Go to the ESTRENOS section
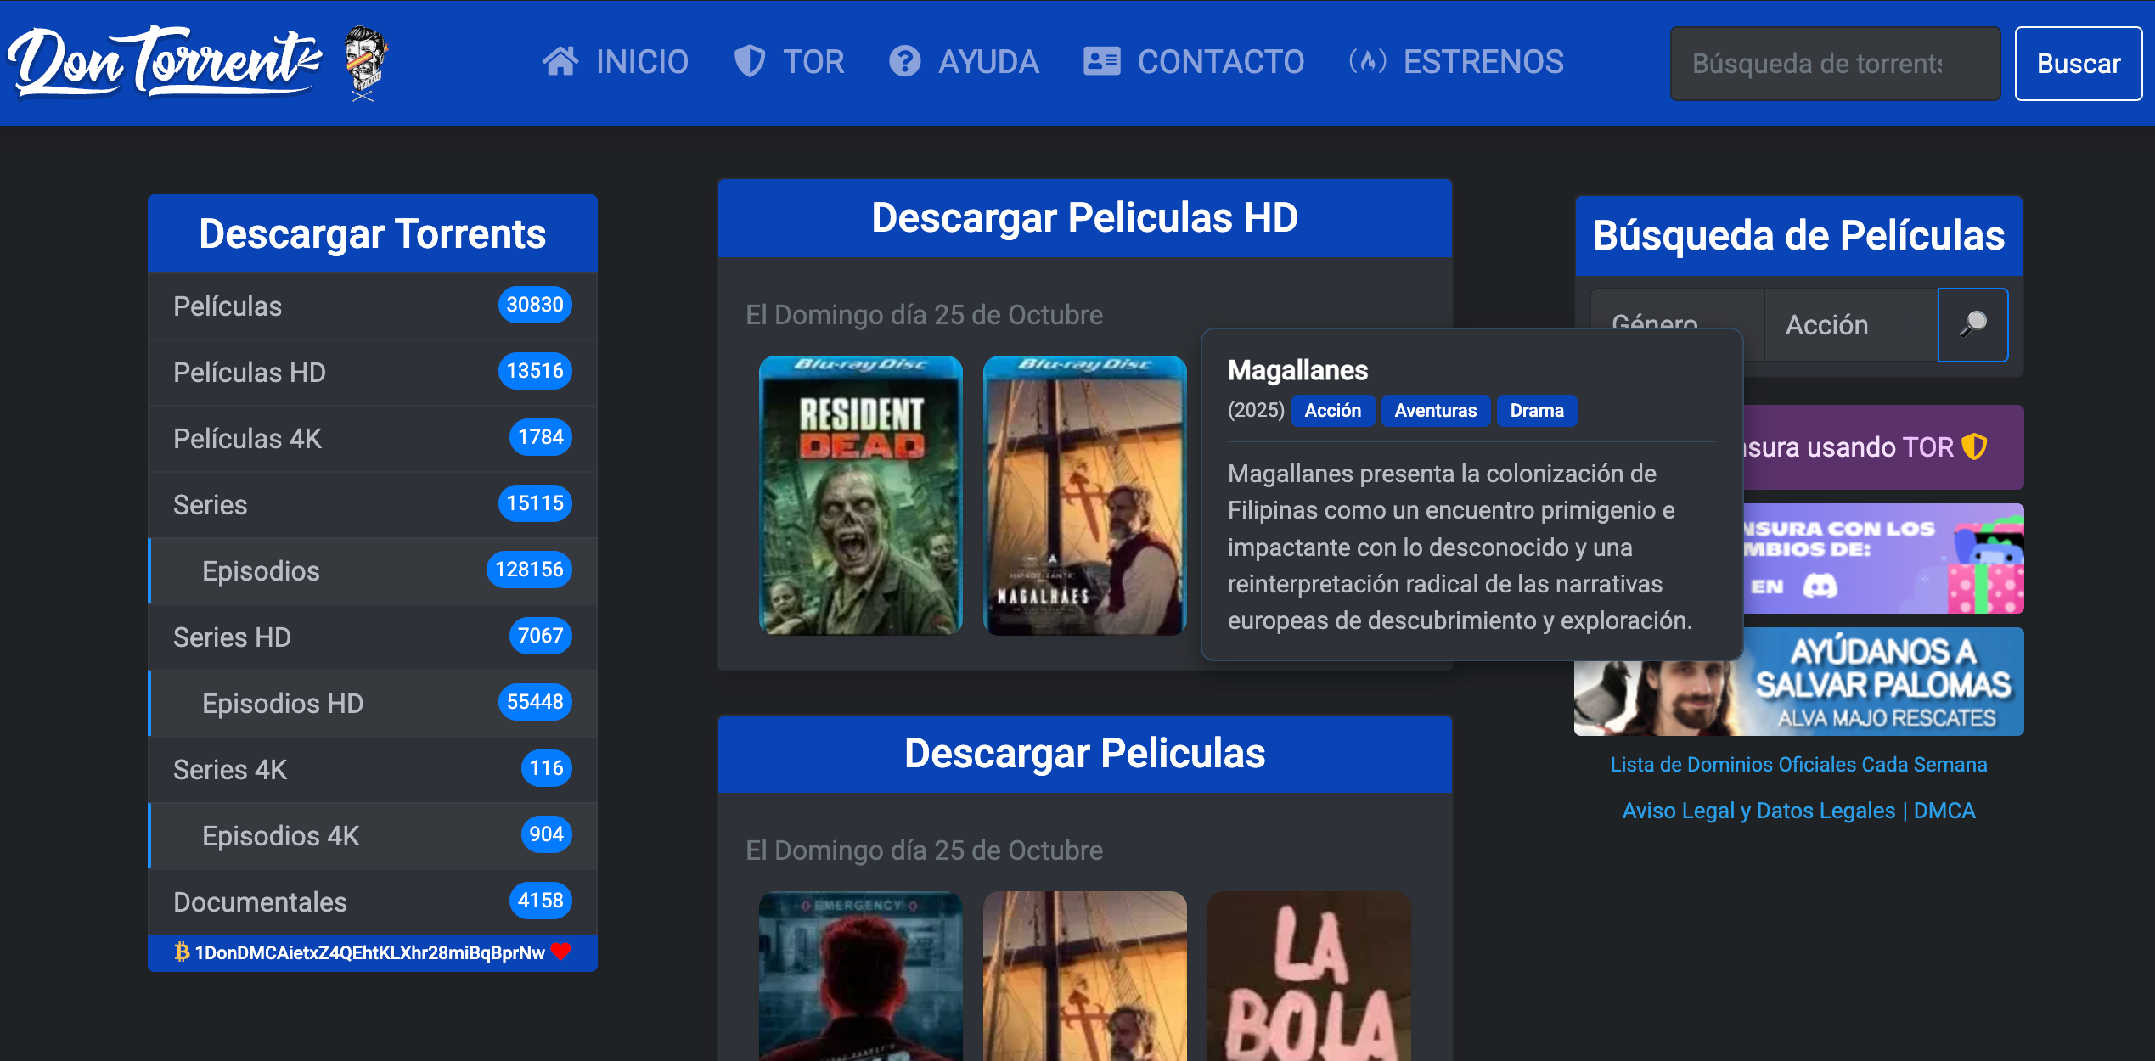The width and height of the screenshot is (2155, 1061). tap(1456, 62)
